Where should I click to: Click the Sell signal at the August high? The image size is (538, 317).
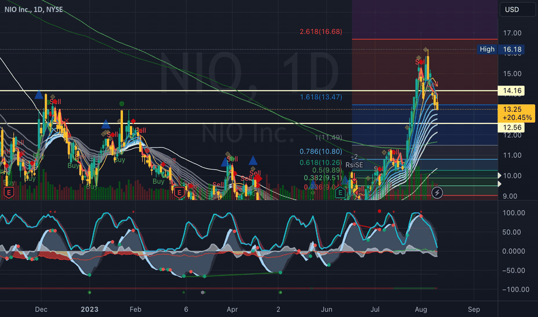[420, 62]
